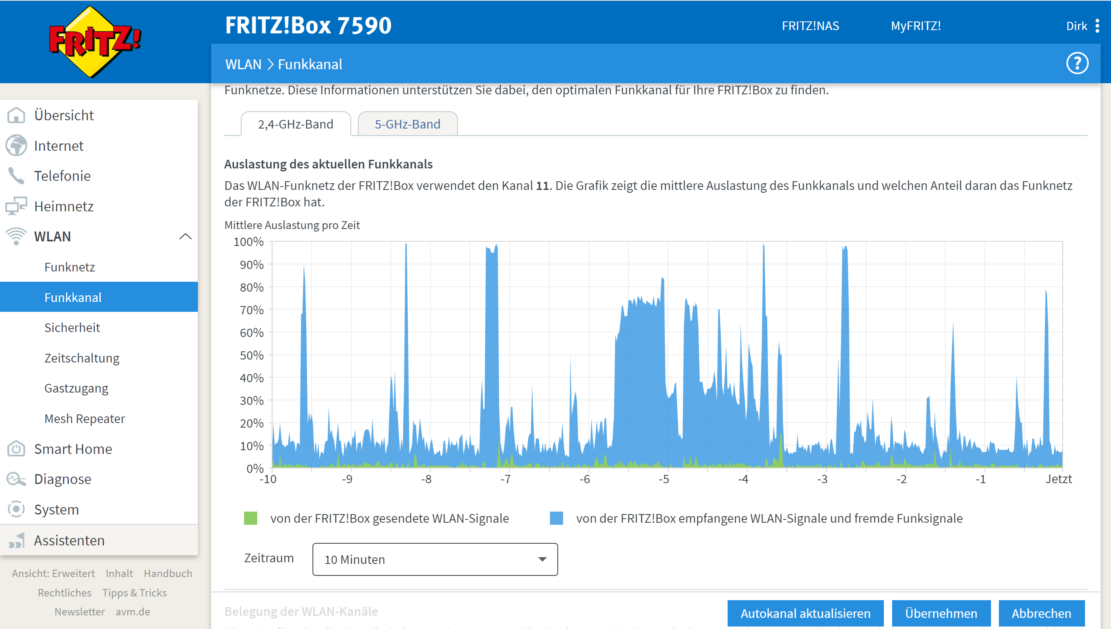Screen dimensions: 1111x629
Task: Click the System gear icon
Action: 16,509
